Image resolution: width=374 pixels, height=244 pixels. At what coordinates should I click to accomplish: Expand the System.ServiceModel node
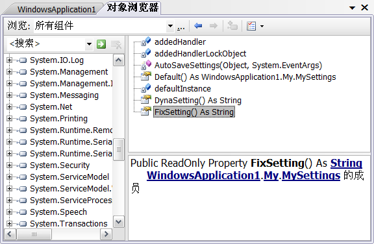click(x=9, y=177)
